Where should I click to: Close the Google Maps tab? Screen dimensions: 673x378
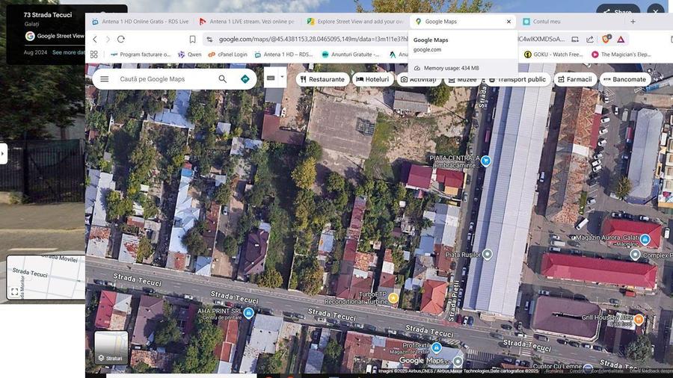pos(508,22)
